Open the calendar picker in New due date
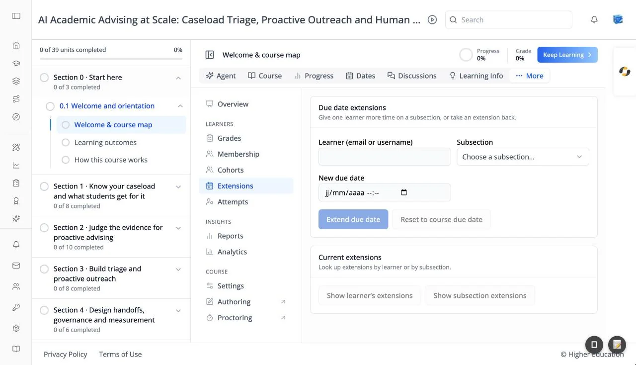The width and height of the screenshot is (636, 365). coord(404,192)
